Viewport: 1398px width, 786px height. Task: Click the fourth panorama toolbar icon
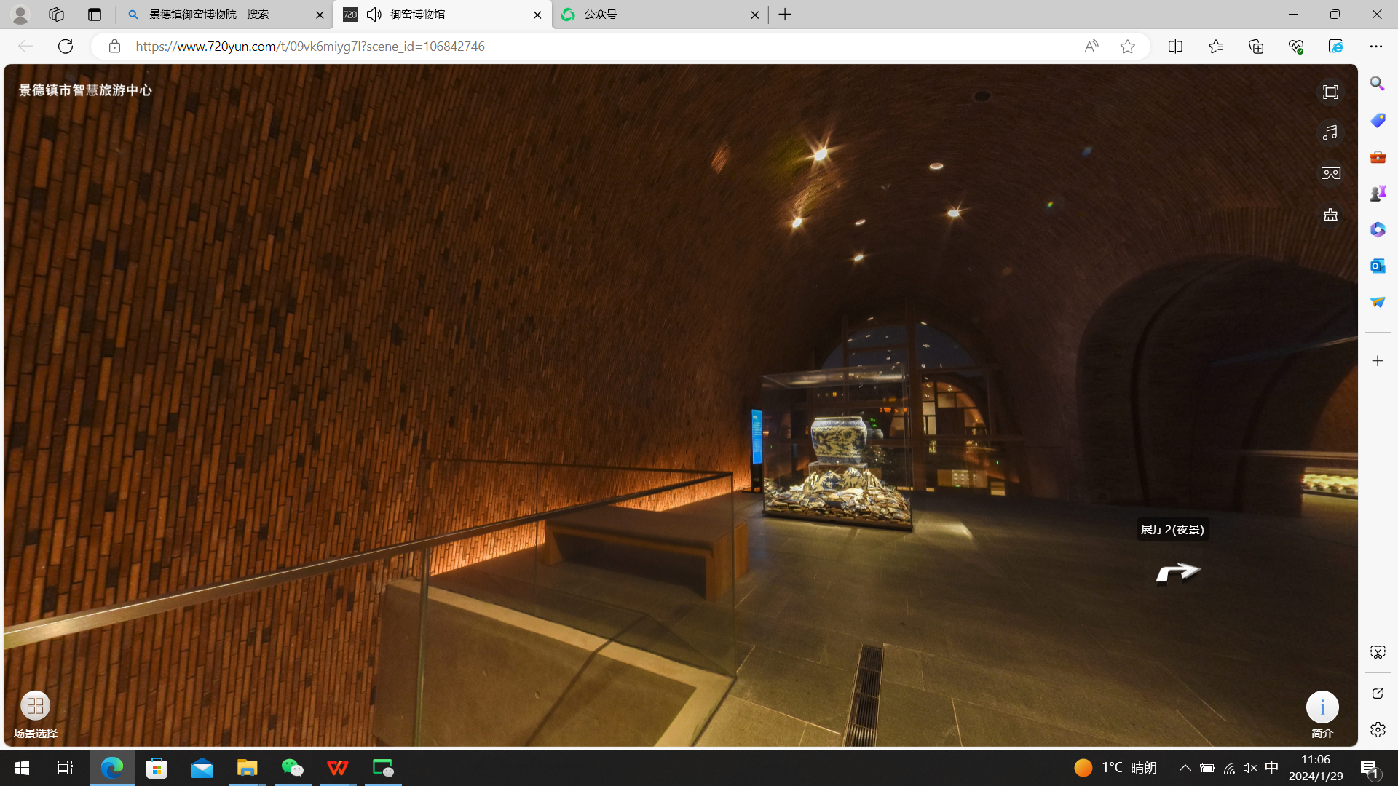[x=1330, y=215]
